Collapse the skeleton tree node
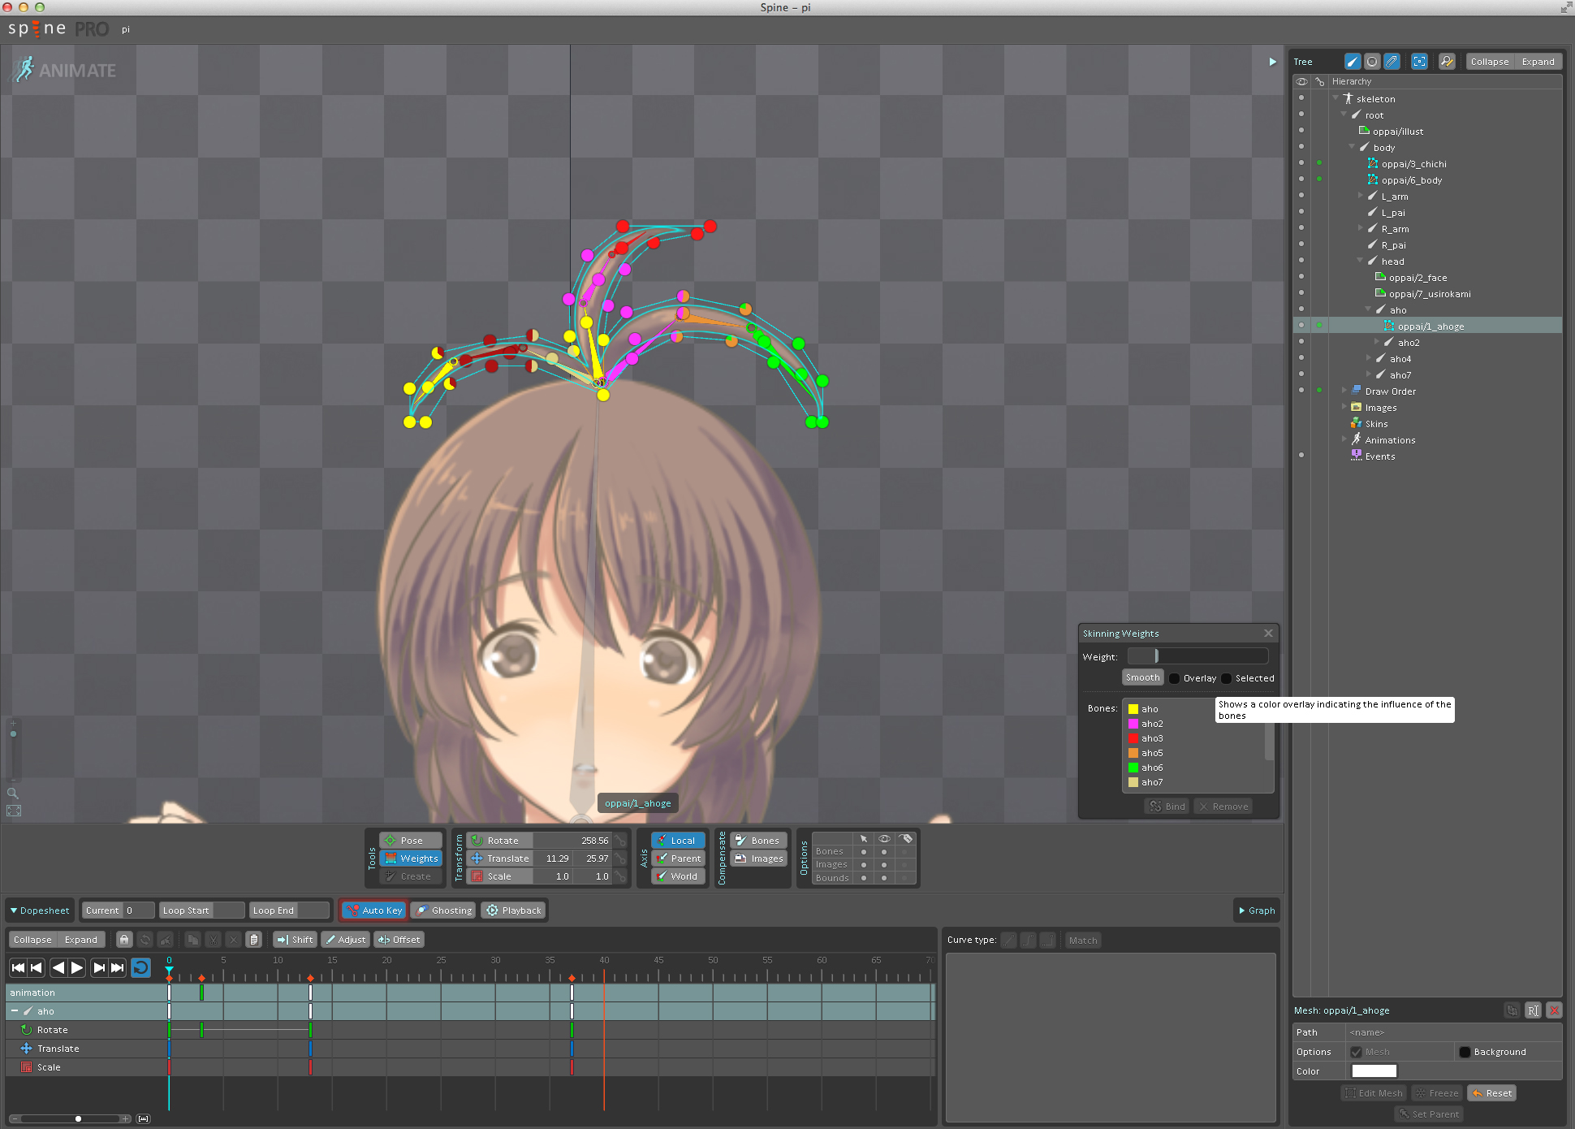Screen dimensions: 1575x1129 (1336, 98)
